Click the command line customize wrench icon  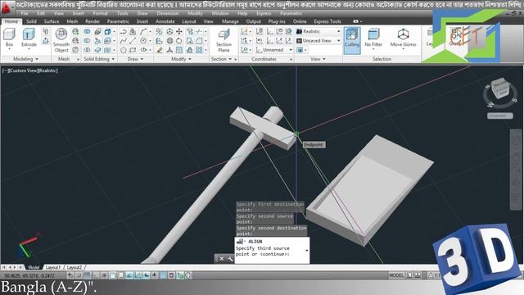[230, 259]
